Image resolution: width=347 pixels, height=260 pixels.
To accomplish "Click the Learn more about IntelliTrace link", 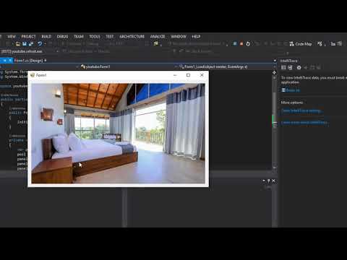I will click(305, 123).
